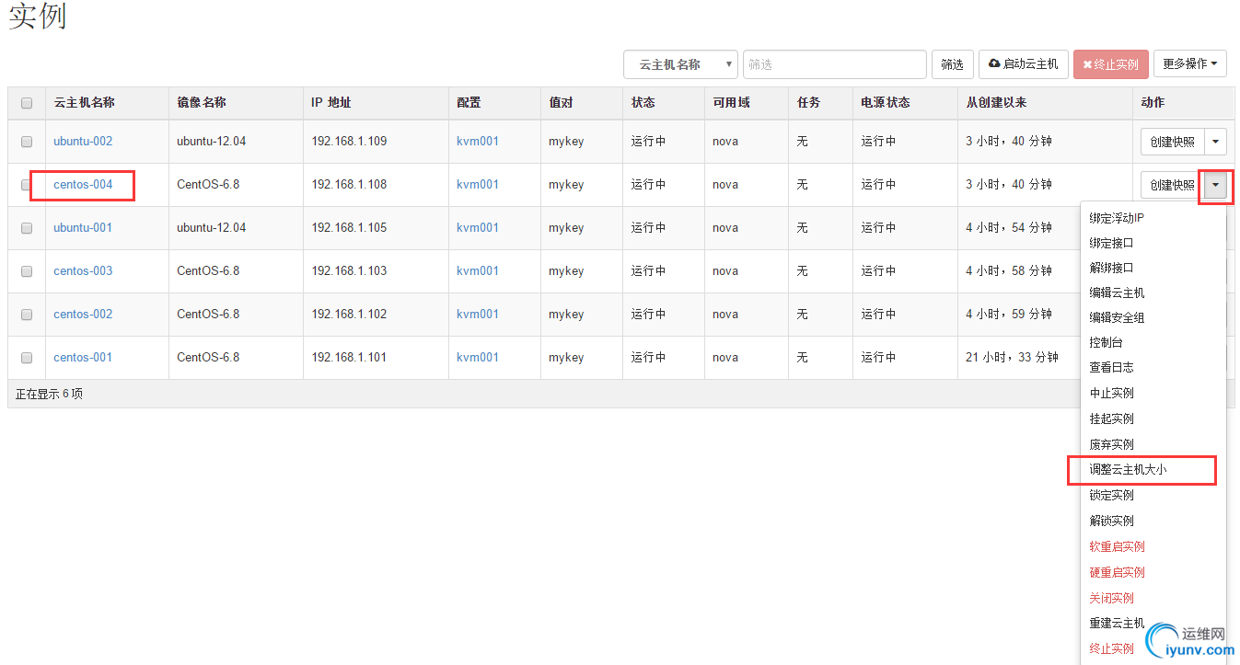Click the 正在显示 6 项 footer text
The width and height of the screenshot is (1240, 665).
click(49, 394)
